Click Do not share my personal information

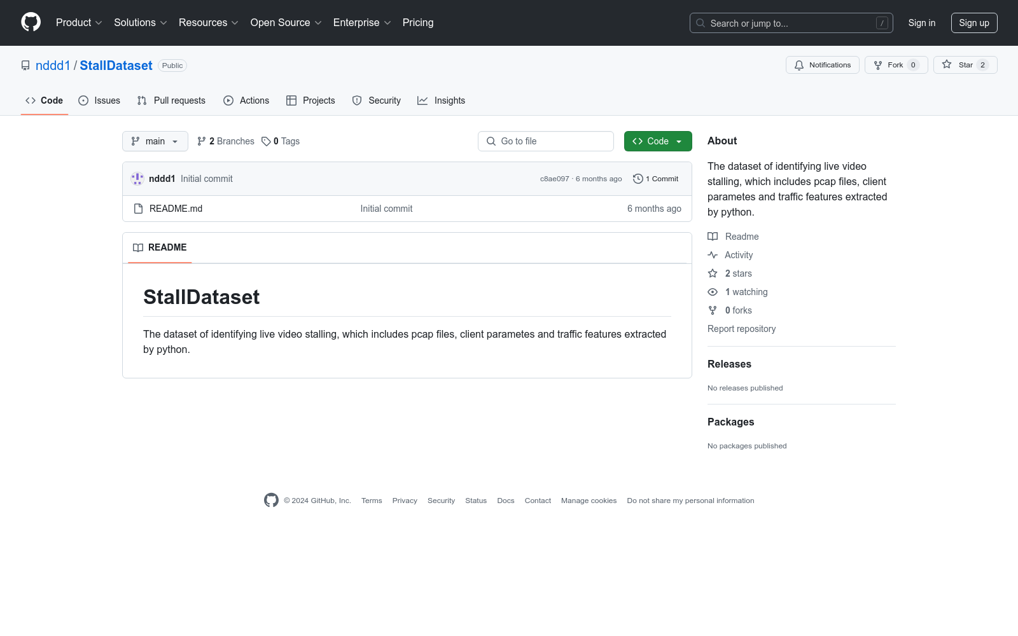tap(690, 501)
